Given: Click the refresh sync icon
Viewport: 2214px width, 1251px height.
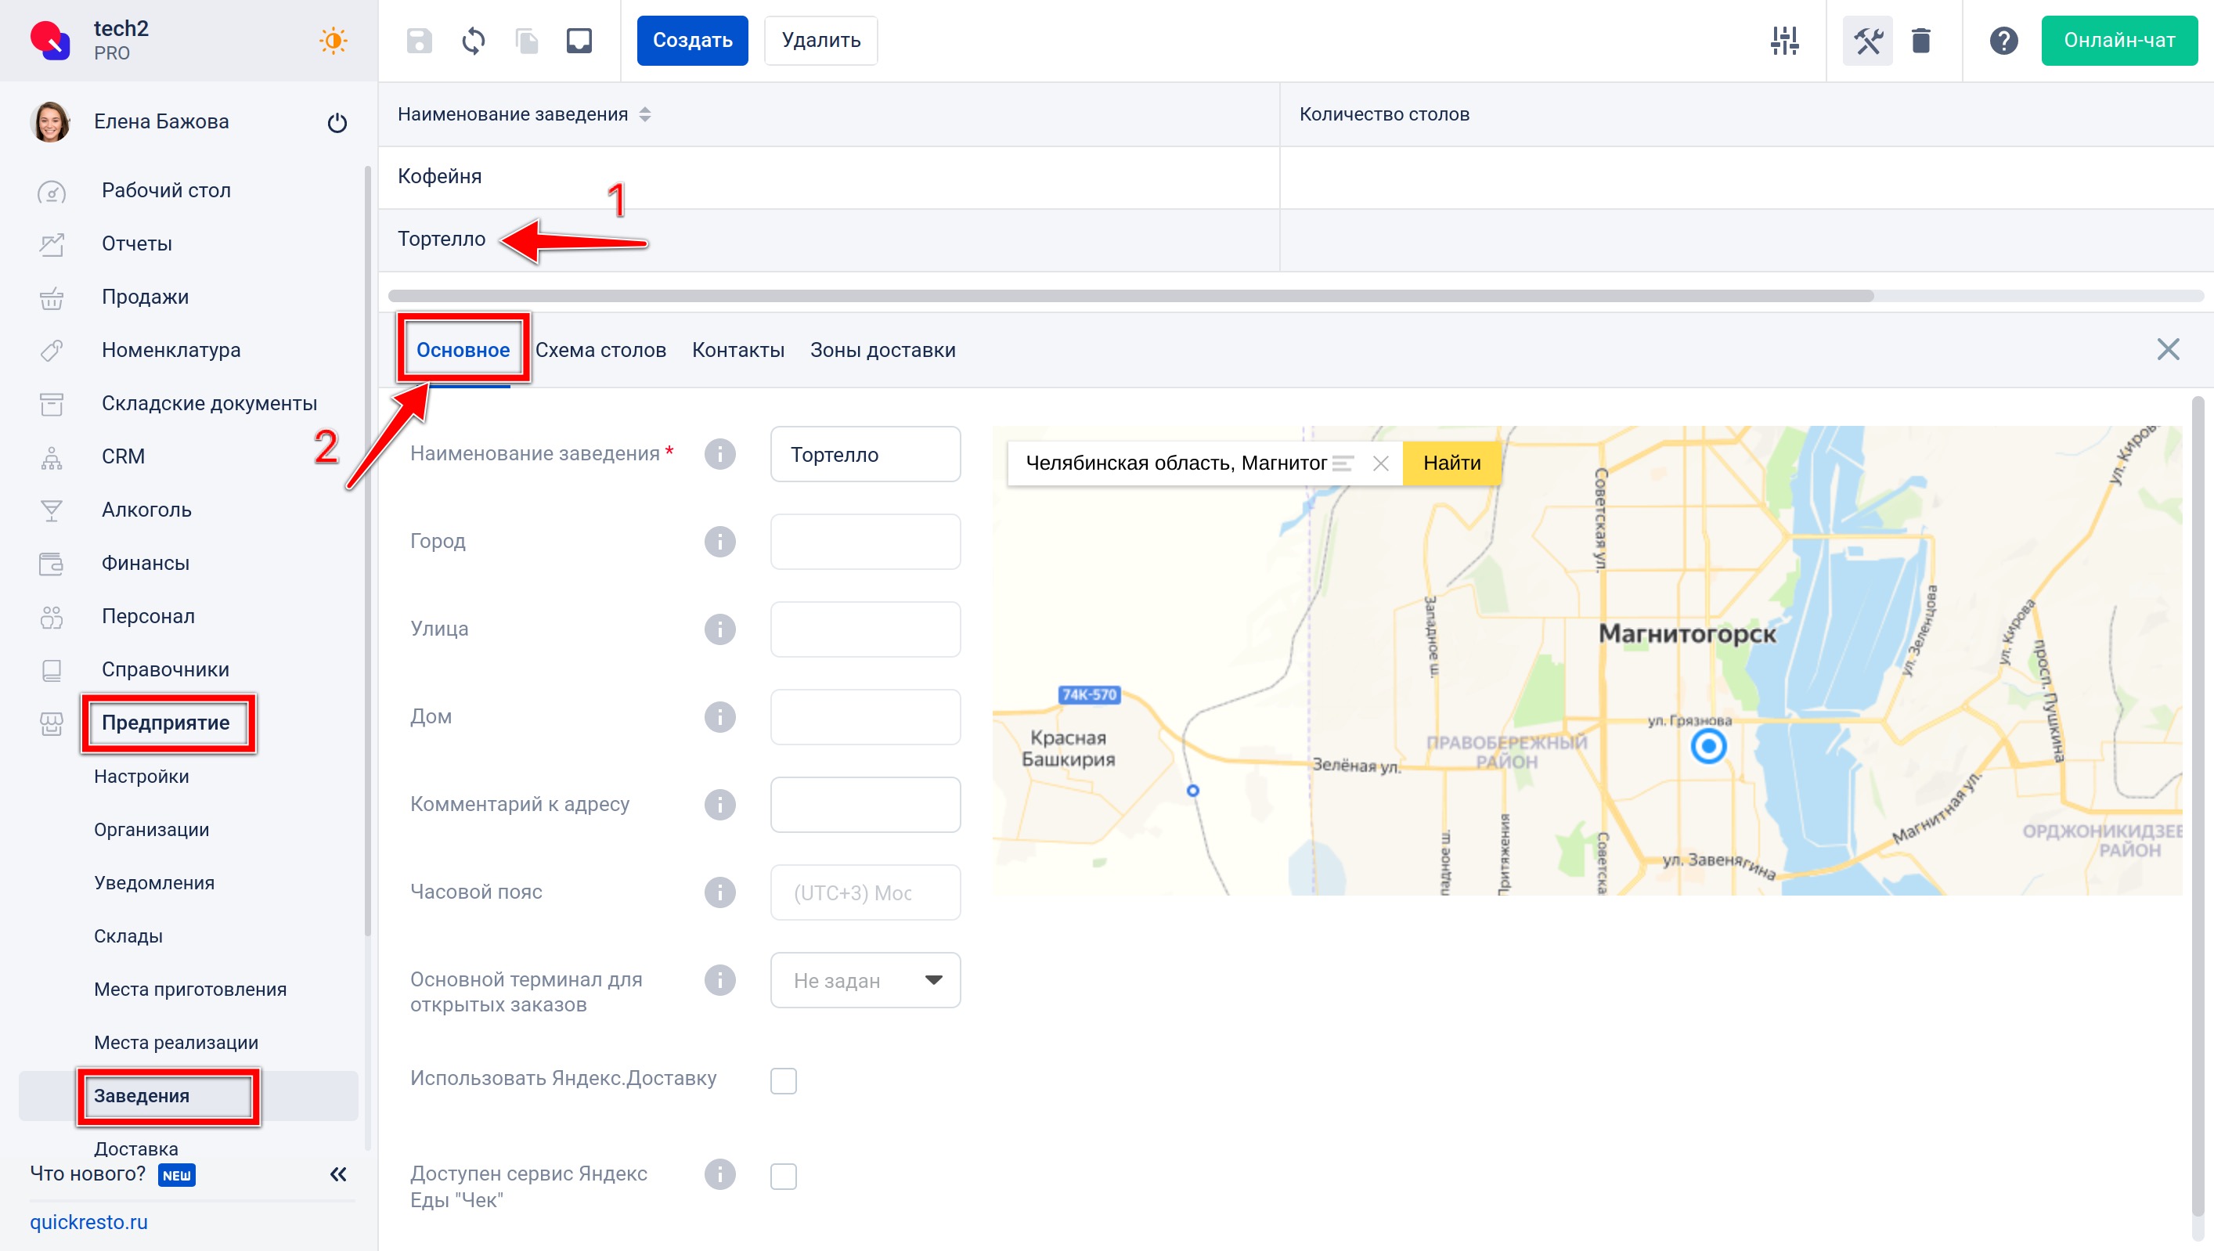Looking at the screenshot, I should point(474,41).
